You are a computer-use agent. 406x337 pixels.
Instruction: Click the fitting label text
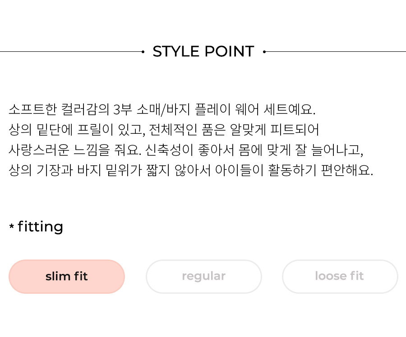(x=41, y=227)
